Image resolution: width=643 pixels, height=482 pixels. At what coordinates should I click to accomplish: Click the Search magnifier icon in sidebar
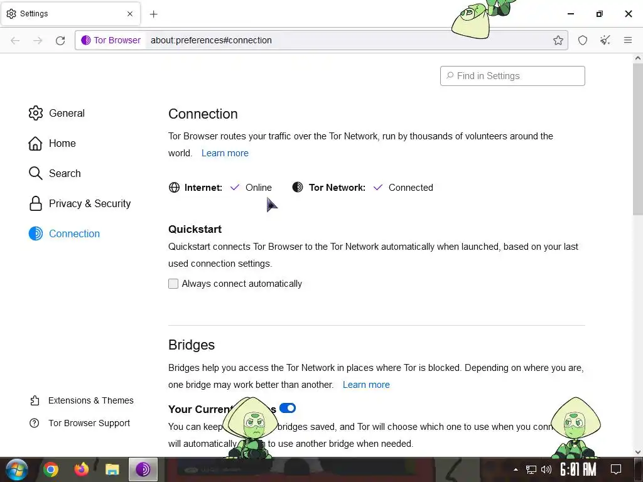(x=35, y=173)
